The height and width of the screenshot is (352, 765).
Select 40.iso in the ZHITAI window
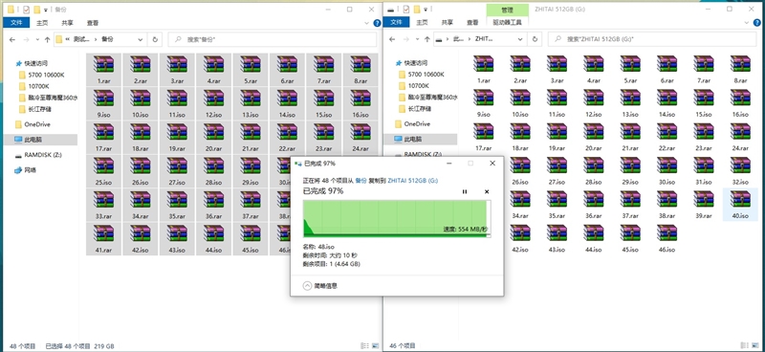[x=740, y=205]
